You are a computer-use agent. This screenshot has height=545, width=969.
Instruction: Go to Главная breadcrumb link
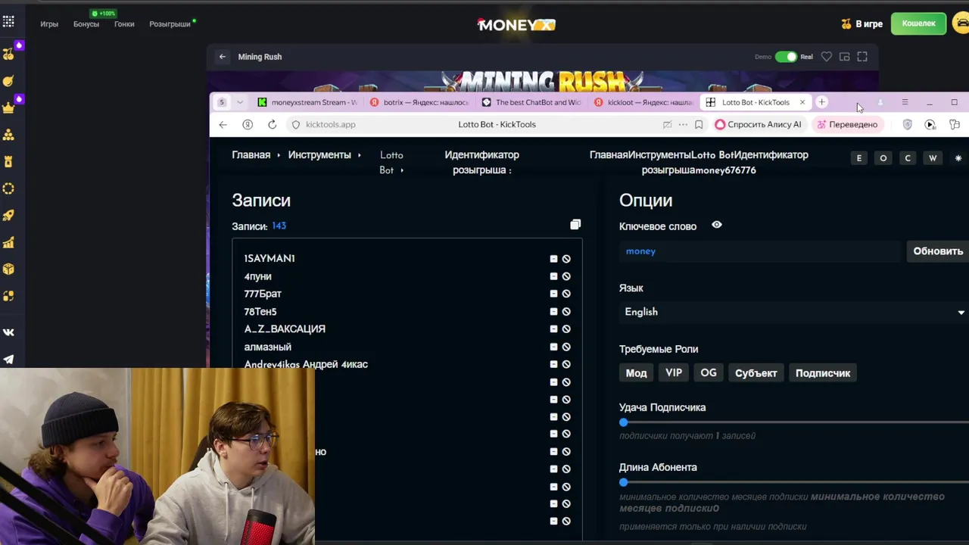(x=251, y=154)
